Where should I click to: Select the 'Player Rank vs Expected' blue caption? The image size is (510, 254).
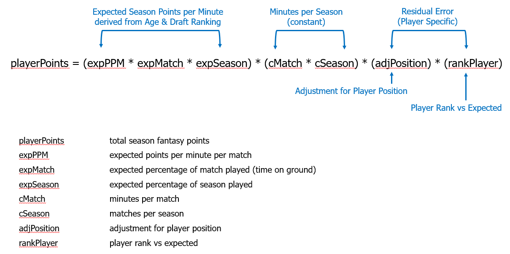[x=456, y=108]
